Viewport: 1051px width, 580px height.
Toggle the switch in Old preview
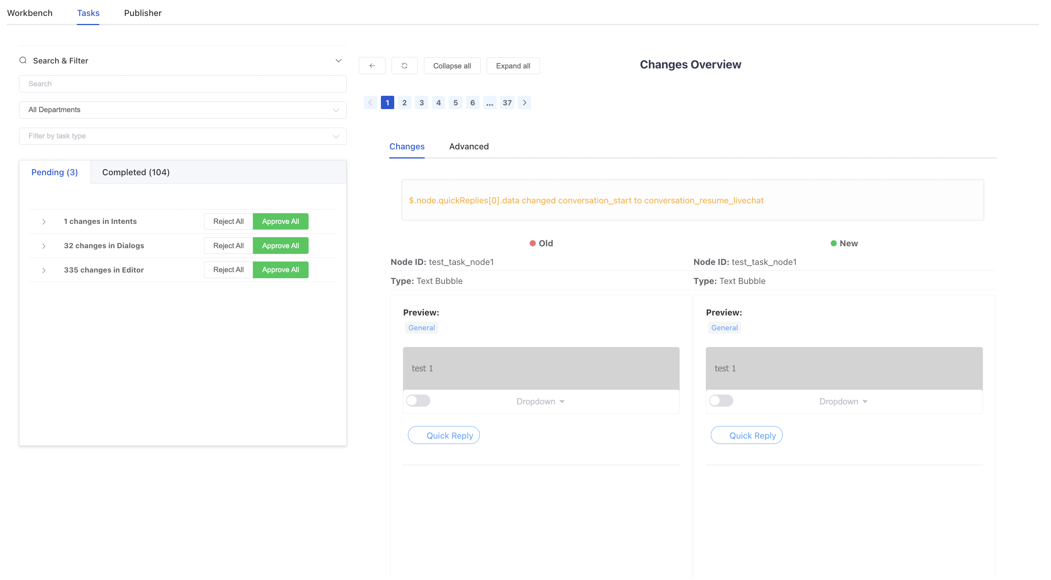[x=418, y=401]
